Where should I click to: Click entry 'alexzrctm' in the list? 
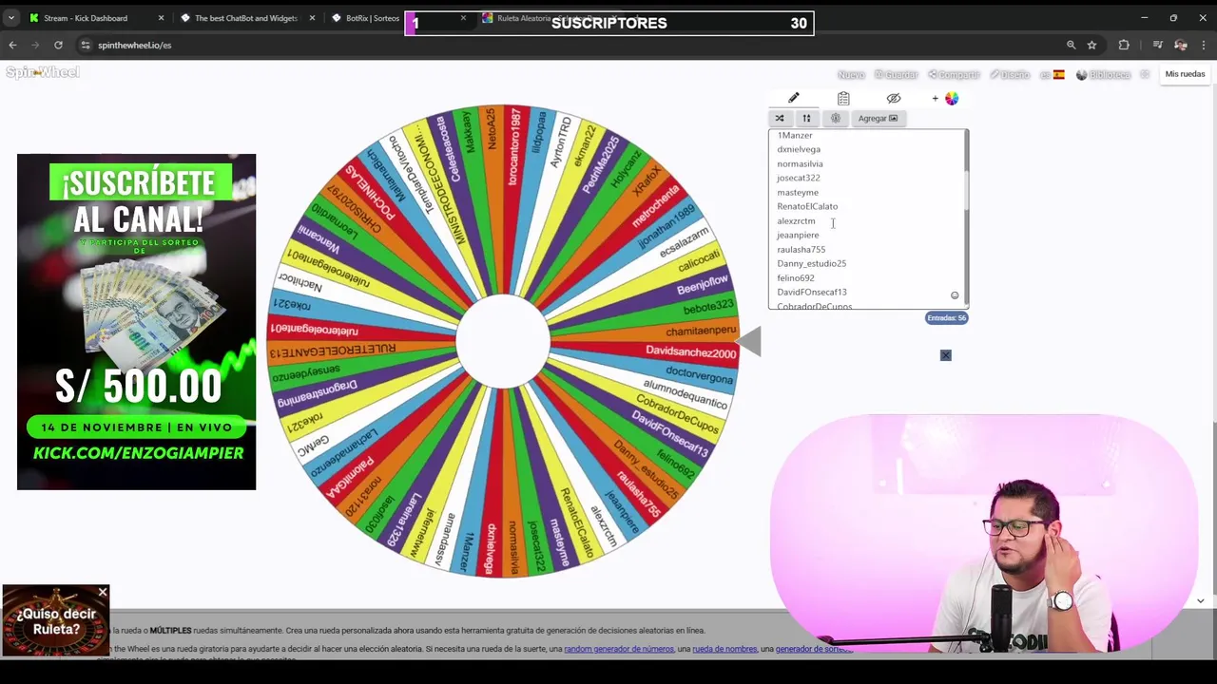(796, 220)
